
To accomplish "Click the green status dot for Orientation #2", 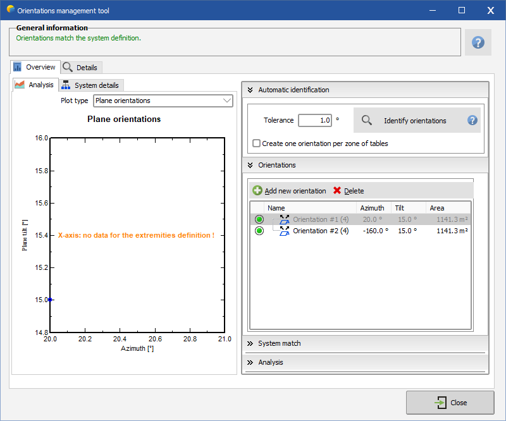I will 259,231.
